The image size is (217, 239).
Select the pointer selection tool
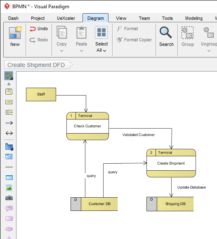[x=9, y=76]
